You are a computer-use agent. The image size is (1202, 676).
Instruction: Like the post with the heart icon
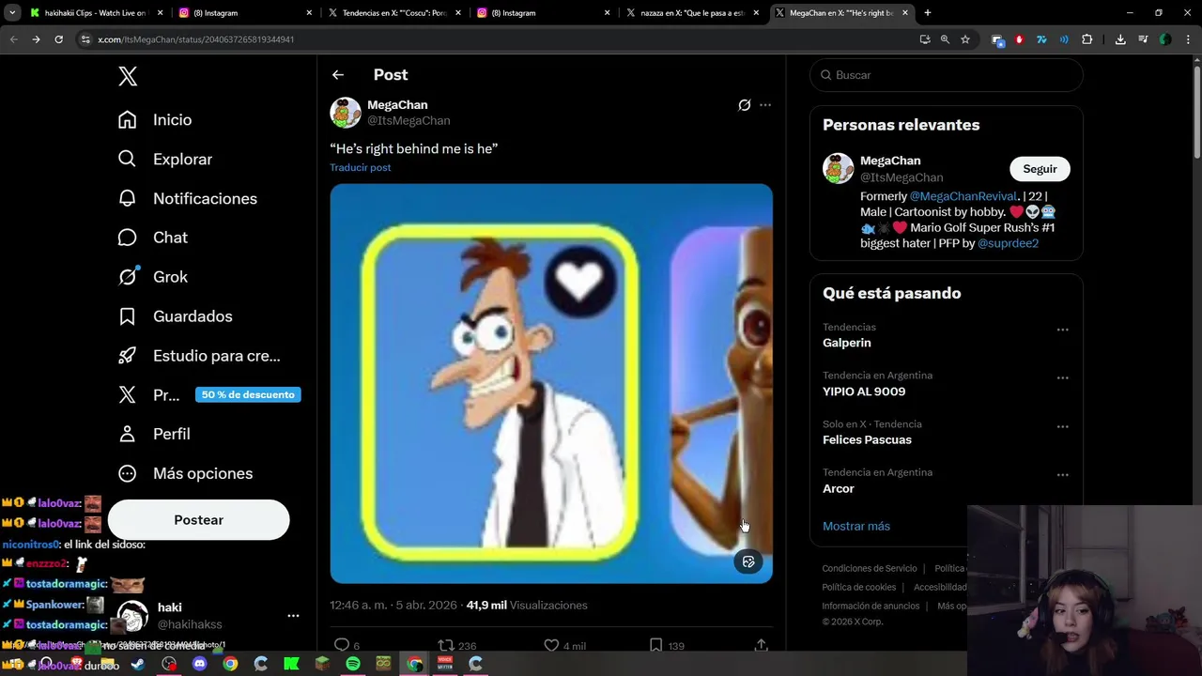(x=551, y=645)
